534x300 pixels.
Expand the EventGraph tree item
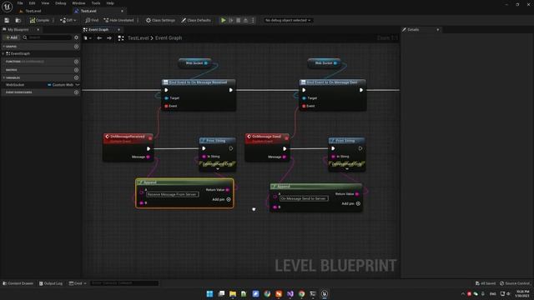click(3, 53)
